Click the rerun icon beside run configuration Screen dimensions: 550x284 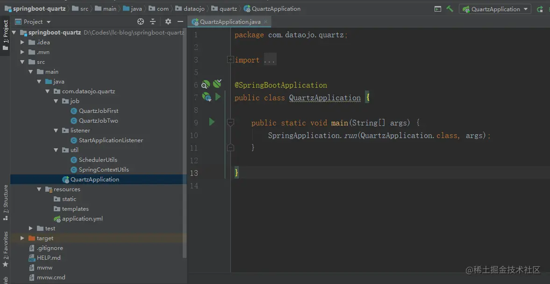pos(540,9)
